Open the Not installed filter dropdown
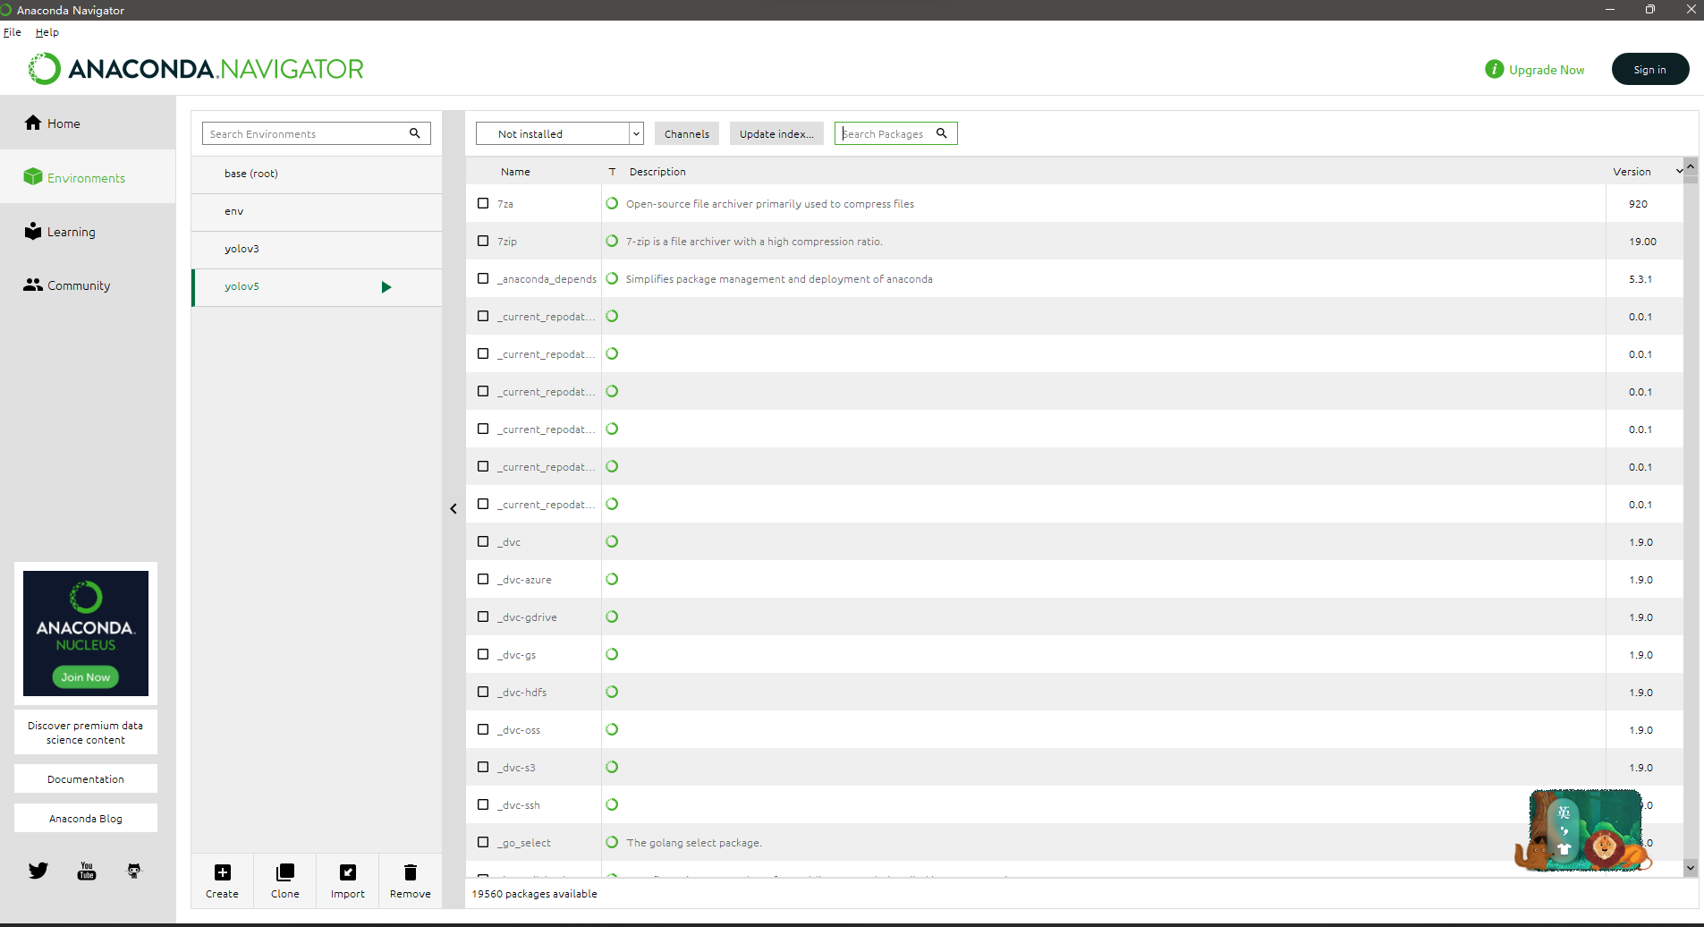Viewport: 1704px width, 927px height. pyautogui.click(x=560, y=133)
